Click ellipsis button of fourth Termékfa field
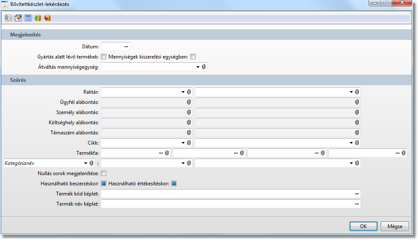Viewport: 418px width, 240px height. click(x=398, y=153)
